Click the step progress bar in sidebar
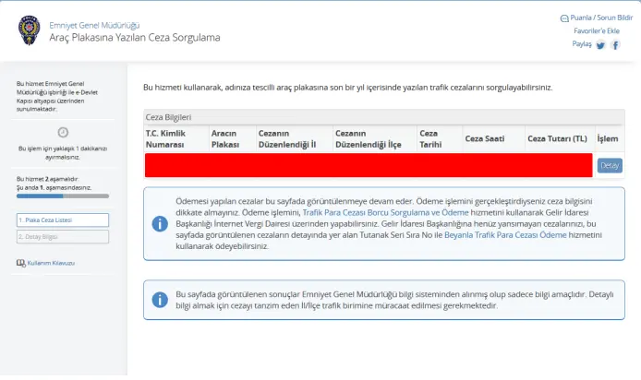641x380 pixels. 63,196
